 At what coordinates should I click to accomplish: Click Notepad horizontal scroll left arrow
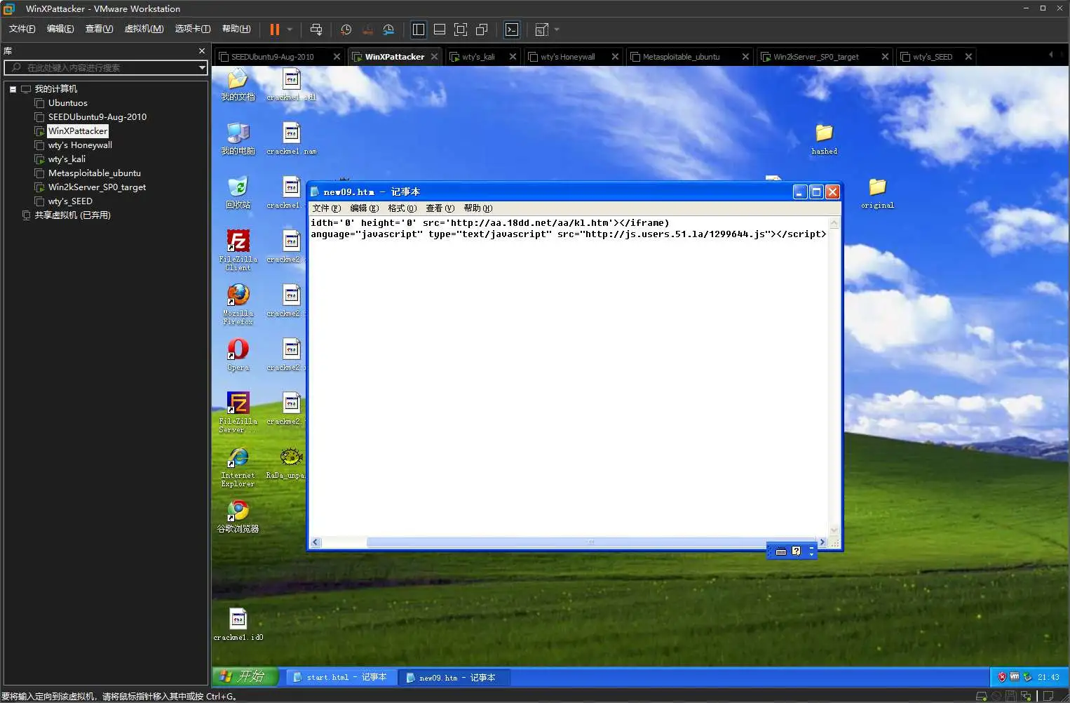tap(316, 542)
